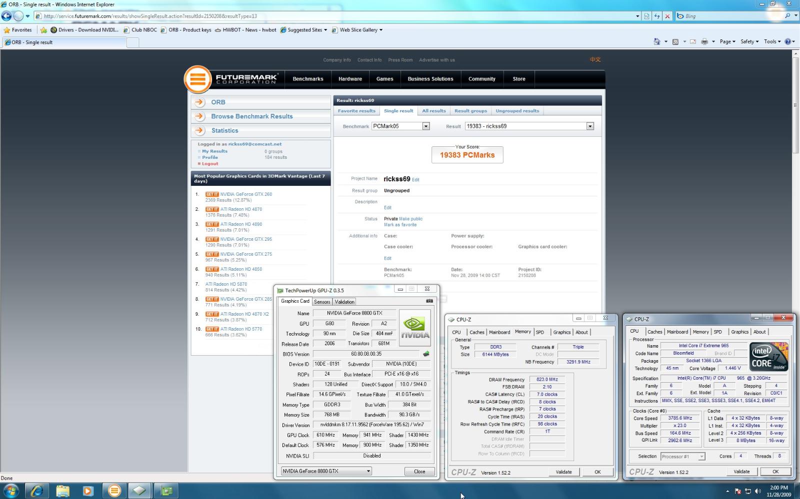
Task: Click the 19383 PCMarks score box
Action: (x=467, y=154)
